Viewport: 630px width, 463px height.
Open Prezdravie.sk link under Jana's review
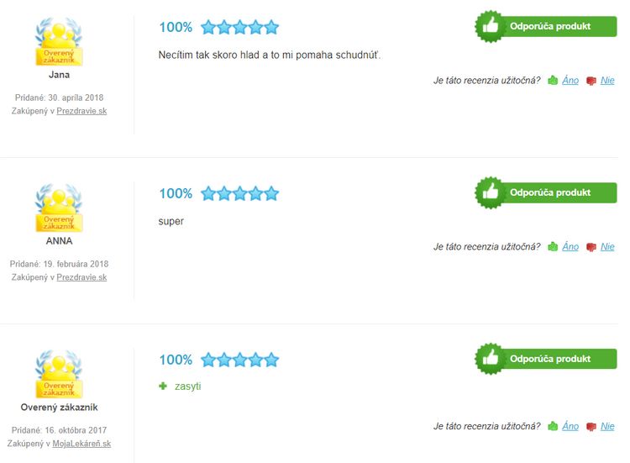tap(81, 111)
